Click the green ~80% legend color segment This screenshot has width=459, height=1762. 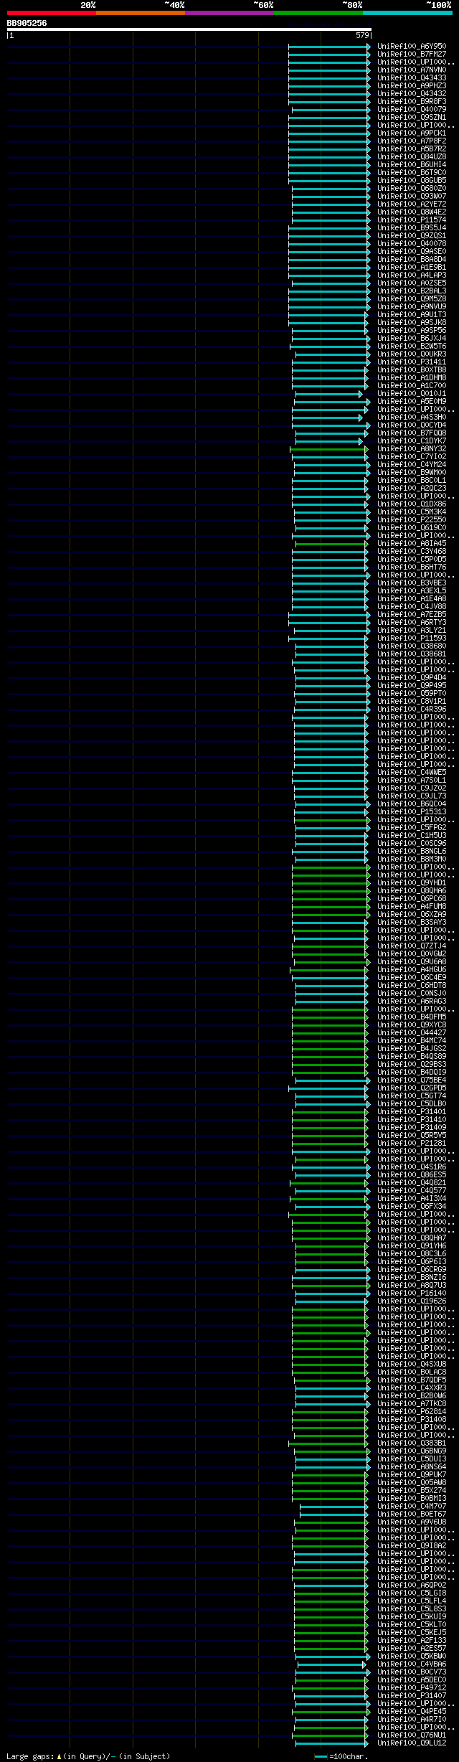[318, 13]
